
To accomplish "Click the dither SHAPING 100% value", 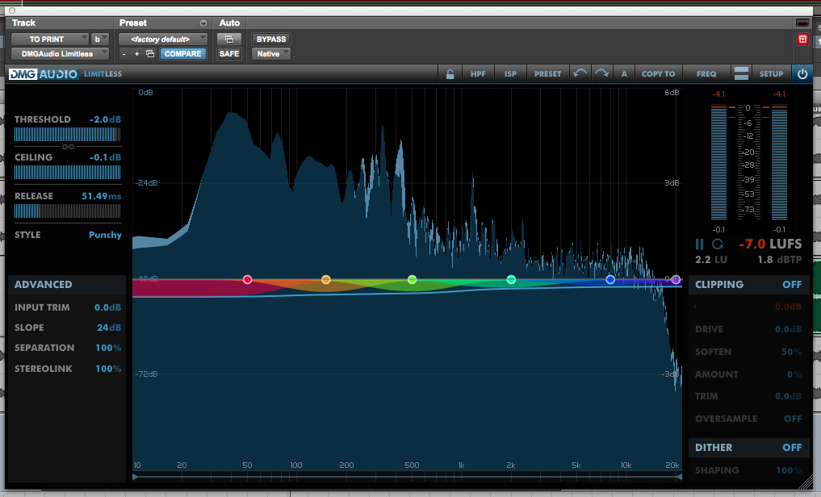I will 789,470.
